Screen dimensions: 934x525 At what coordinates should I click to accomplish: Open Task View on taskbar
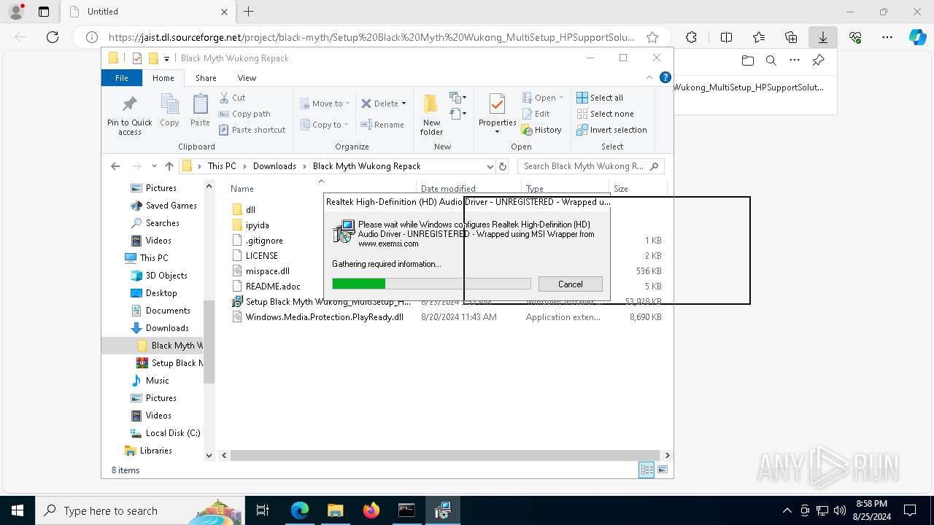pos(263,510)
